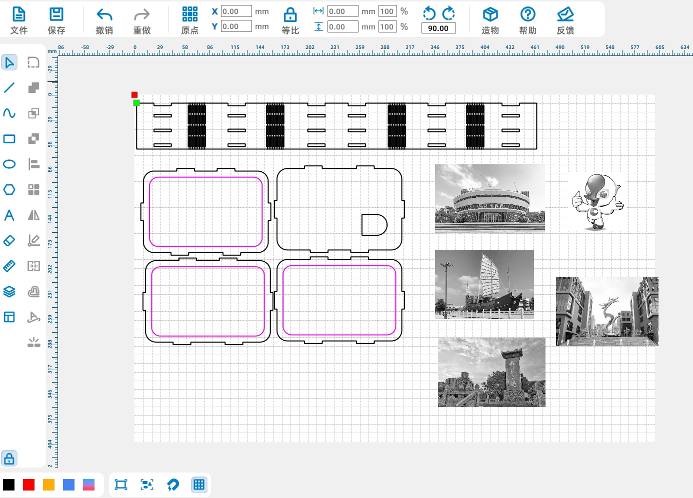The image size is (693, 498).
Task: Select the text tool
Action: click(9, 215)
